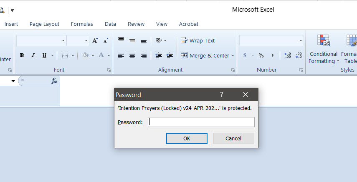Open underline style dropdown arrow
357x182 pixels.
(52, 55)
